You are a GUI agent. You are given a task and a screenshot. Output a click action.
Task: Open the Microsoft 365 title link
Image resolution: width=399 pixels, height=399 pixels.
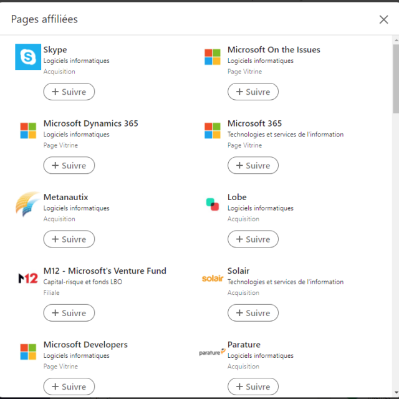[255, 123]
